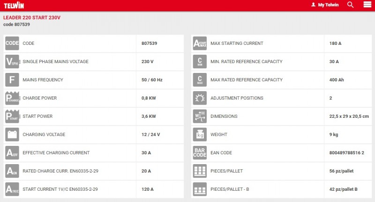
Task: Click the mains frequency F icon
Action: [x=12, y=80]
